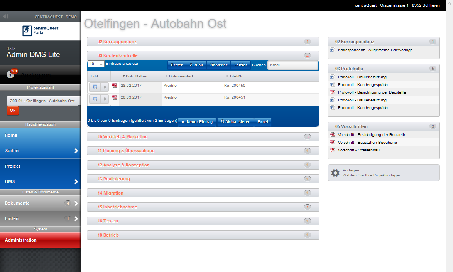Go to Home in main navigation

point(40,135)
